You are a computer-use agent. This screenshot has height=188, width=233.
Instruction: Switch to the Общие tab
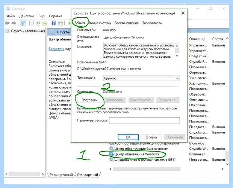click(x=80, y=22)
